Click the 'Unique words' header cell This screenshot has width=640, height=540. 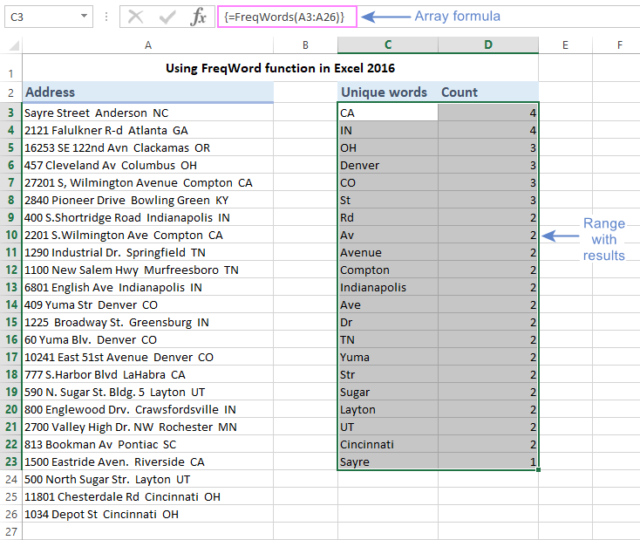tap(388, 92)
